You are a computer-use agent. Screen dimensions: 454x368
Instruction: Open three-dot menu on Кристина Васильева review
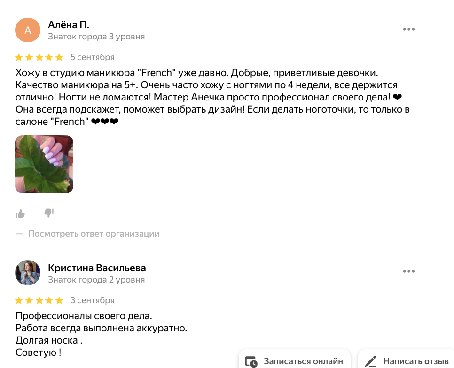(408, 271)
